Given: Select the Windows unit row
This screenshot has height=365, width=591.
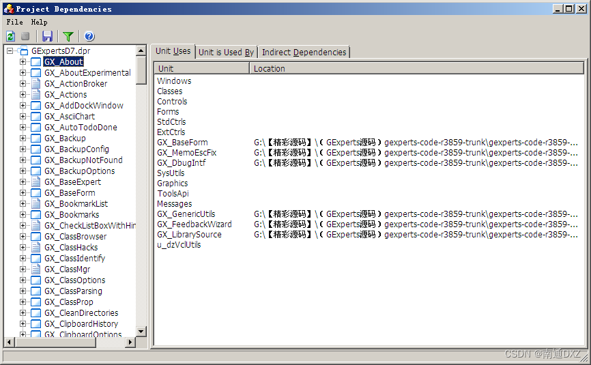Looking at the screenshot, I should coord(174,81).
